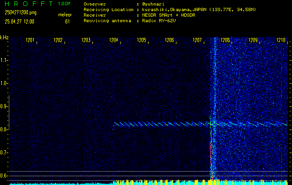This screenshot has height=185, width=292.
Task: Click the 1209 time marker
Action: pyautogui.click(x=253, y=40)
